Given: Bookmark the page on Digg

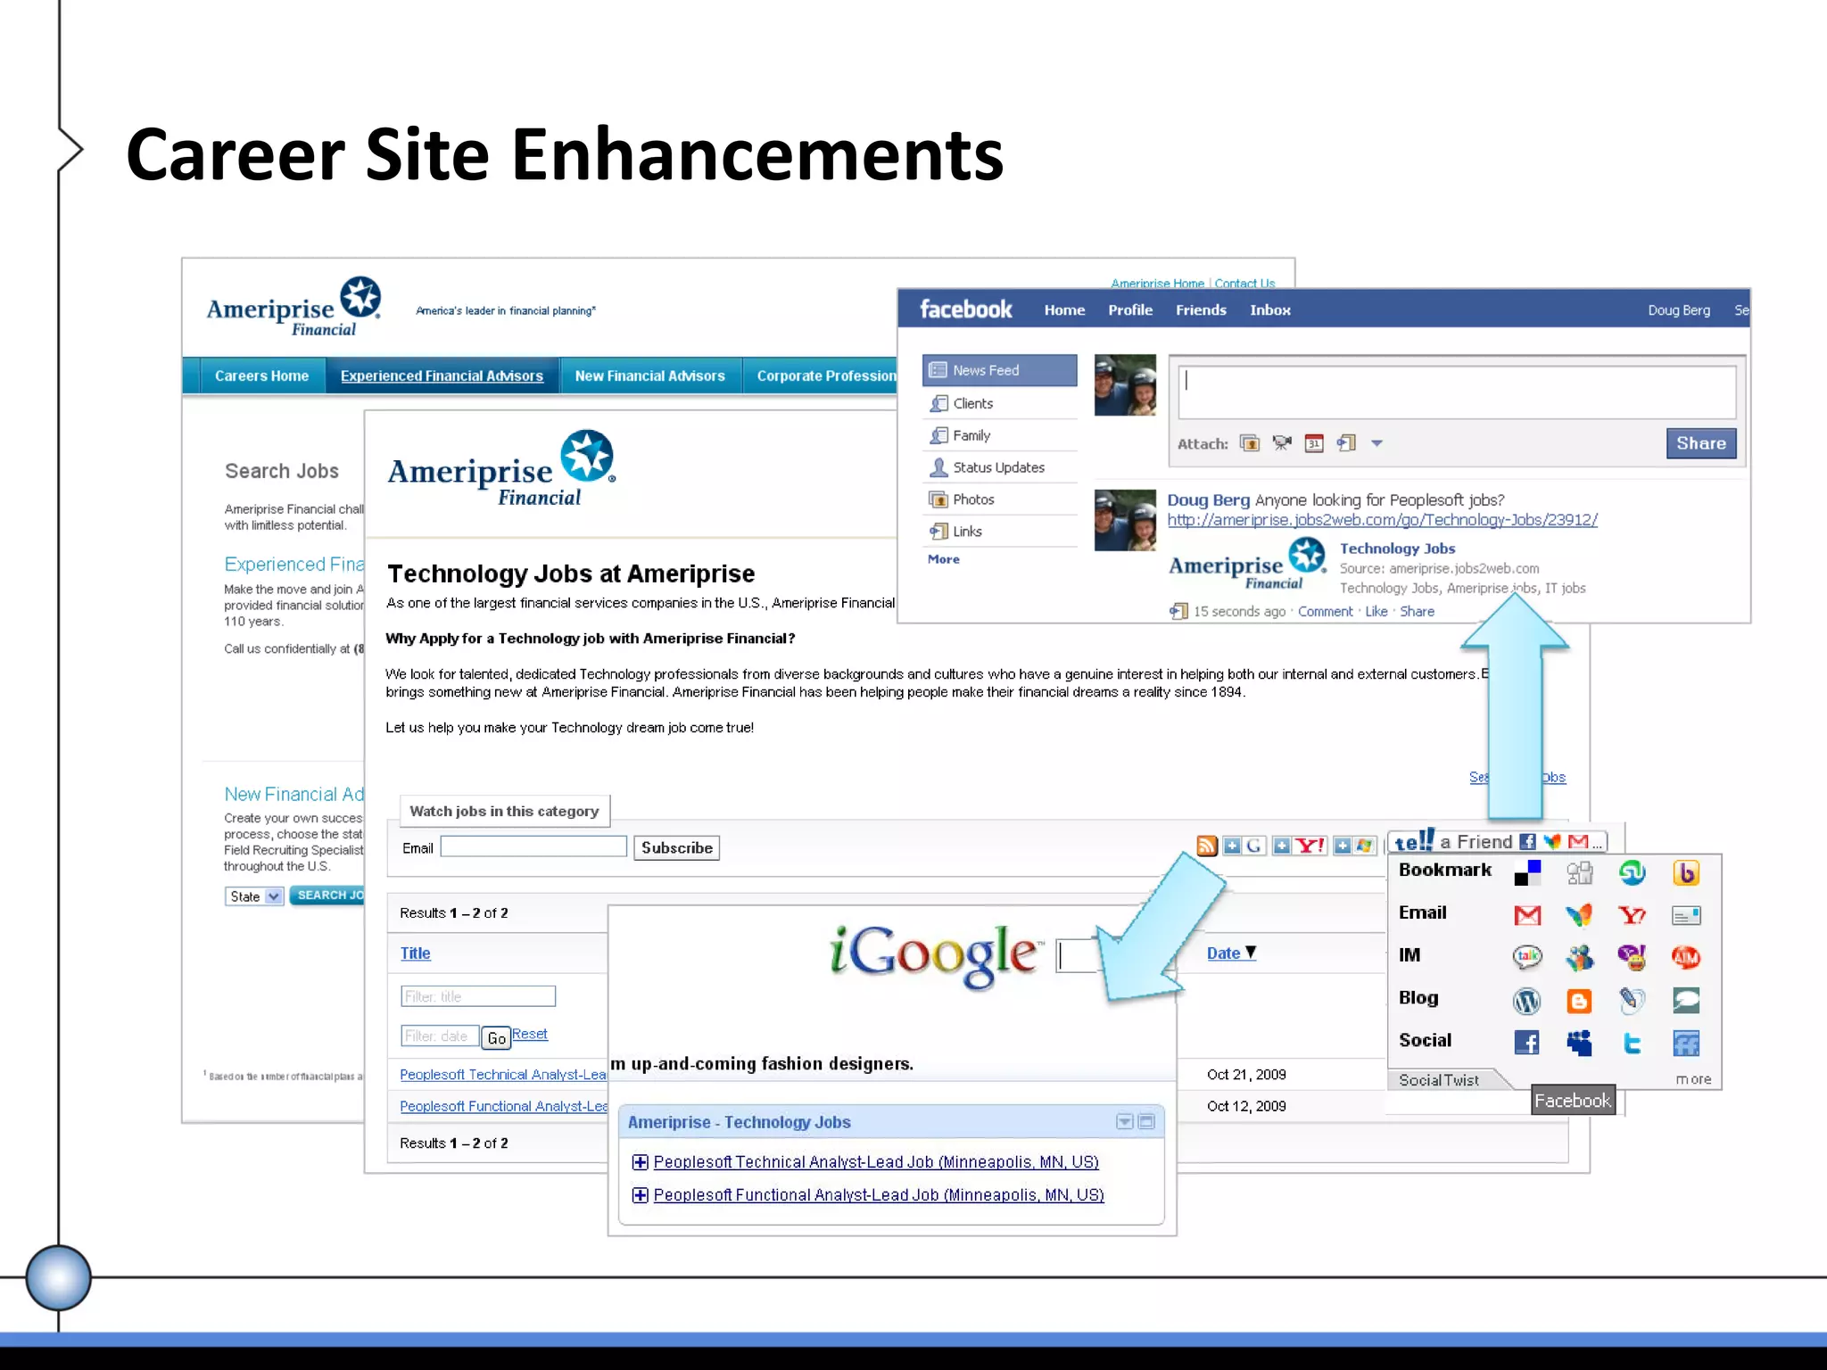Looking at the screenshot, I should click(x=1580, y=872).
